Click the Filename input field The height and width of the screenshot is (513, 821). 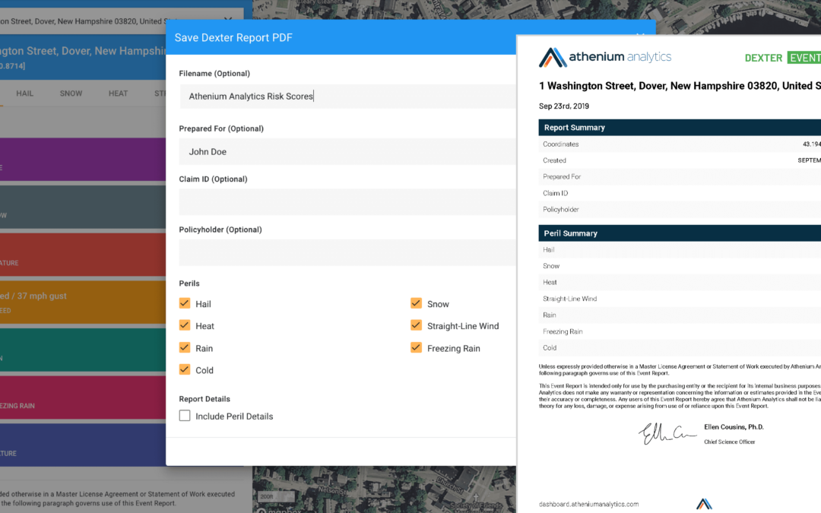(347, 97)
